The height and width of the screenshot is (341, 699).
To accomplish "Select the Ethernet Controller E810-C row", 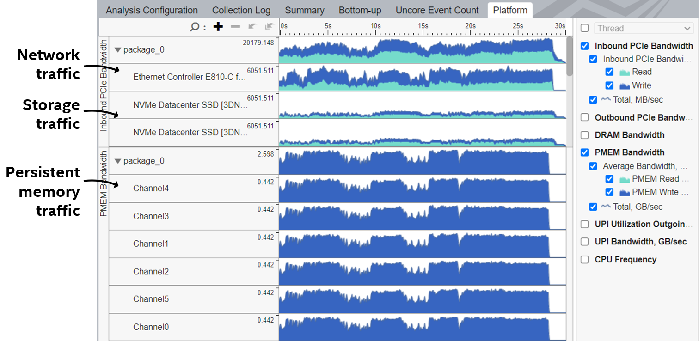I will click(190, 77).
